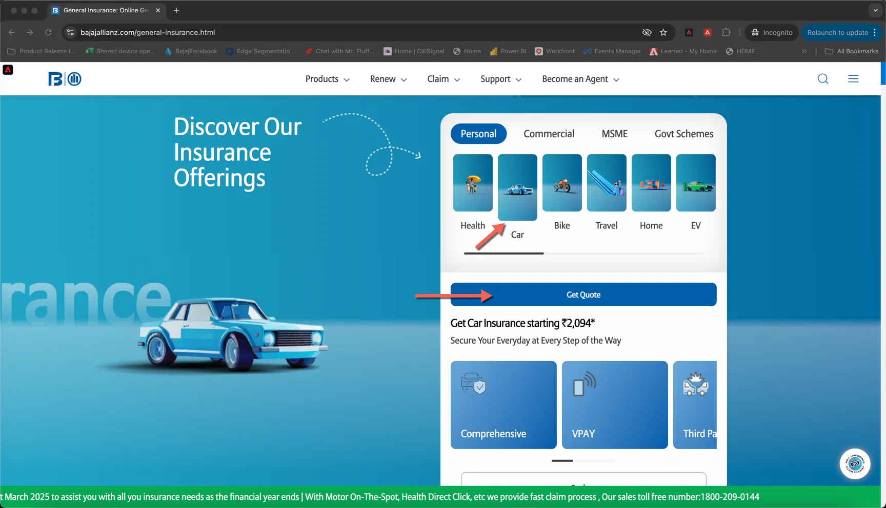This screenshot has height=508, width=886.
Task: Click the tracking protection eye icon
Action: 647,32
